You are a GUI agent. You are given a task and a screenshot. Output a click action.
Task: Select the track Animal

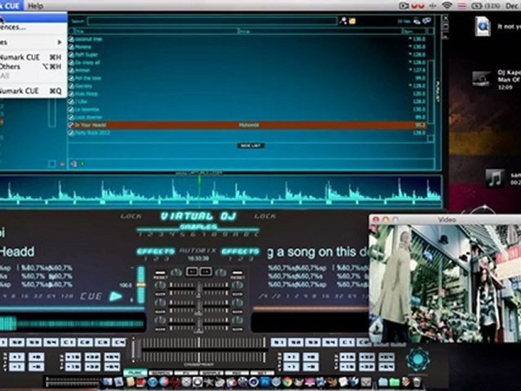tap(82, 70)
